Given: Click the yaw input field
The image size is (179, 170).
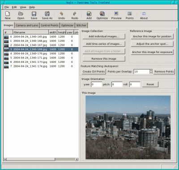Looking at the screenshot, I should tap(96, 84).
